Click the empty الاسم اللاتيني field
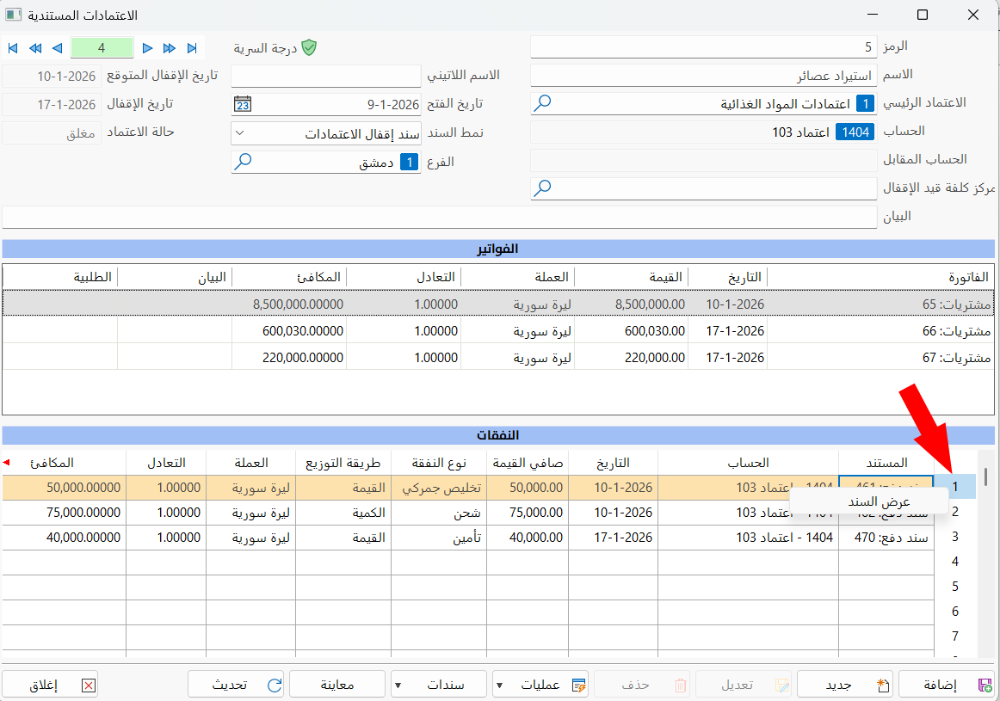Viewport: 1000px width, 701px height. 326,76
